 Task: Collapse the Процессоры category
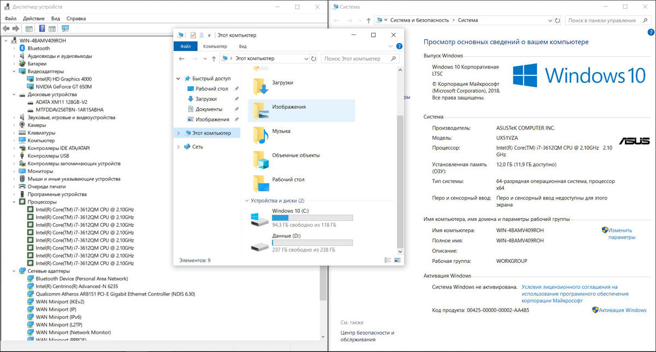click(14, 202)
